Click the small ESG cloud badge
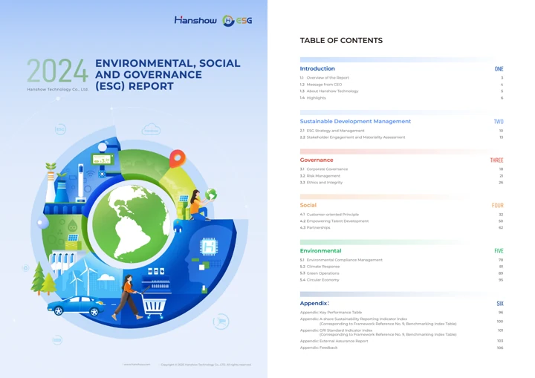 (x=60, y=129)
